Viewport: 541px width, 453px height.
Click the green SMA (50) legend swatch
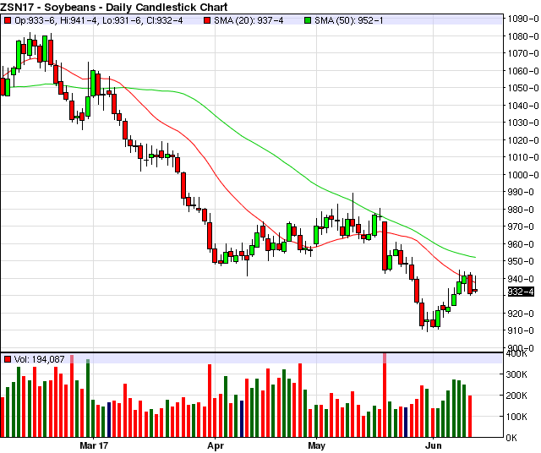[308, 20]
